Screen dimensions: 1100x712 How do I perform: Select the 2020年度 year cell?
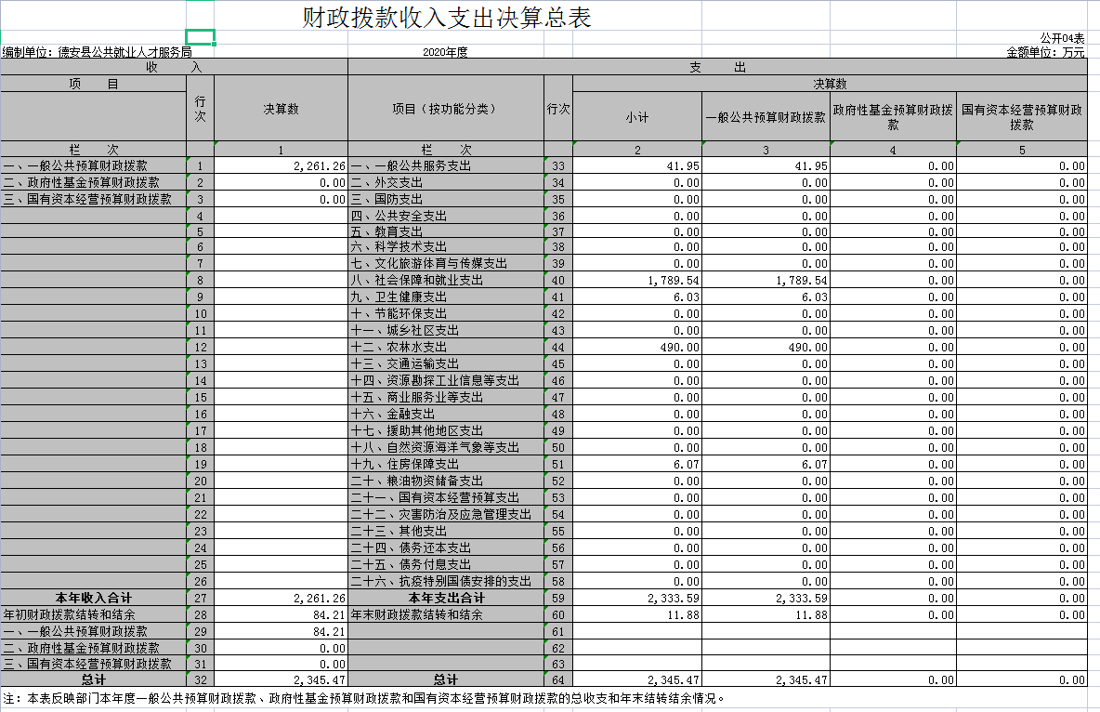tap(446, 52)
